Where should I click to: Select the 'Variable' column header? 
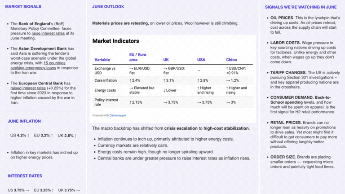point(102,60)
